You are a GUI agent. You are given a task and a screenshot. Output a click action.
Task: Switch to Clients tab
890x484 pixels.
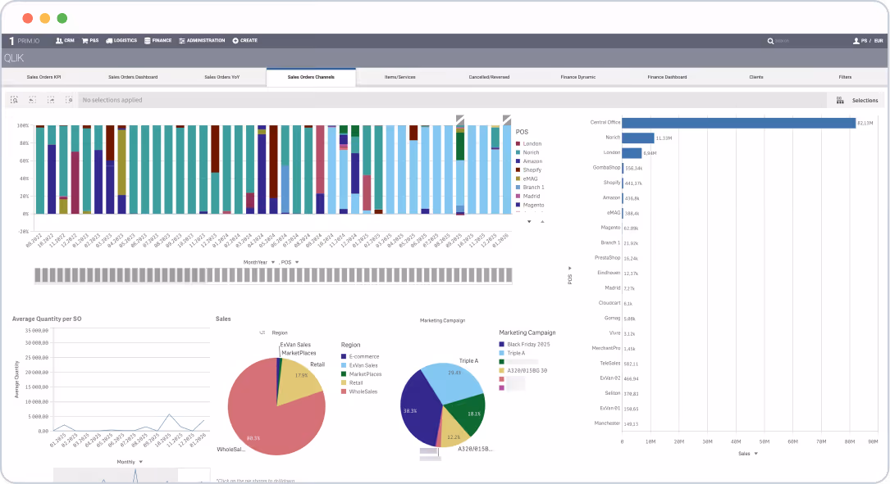756,77
